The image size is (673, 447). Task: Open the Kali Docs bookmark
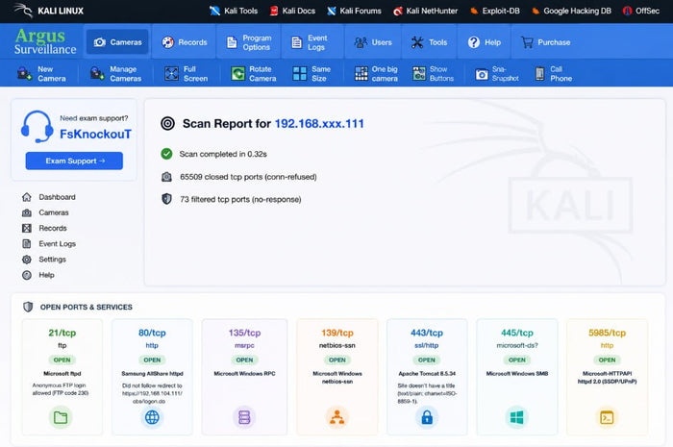coord(292,11)
